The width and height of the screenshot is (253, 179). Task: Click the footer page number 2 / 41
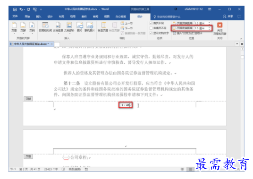[x=126, y=105]
